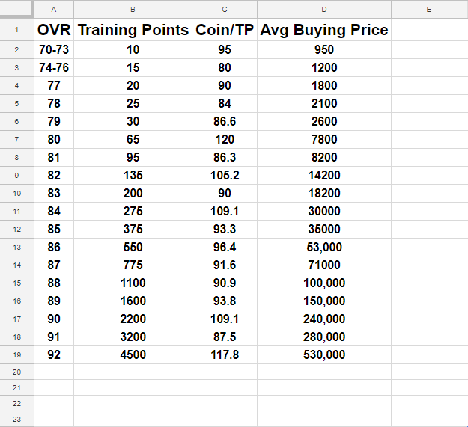The height and width of the screenshot is (427, 468).
Task: Select the Coin/TP cell showing 105.2
Action: point(225,175)
